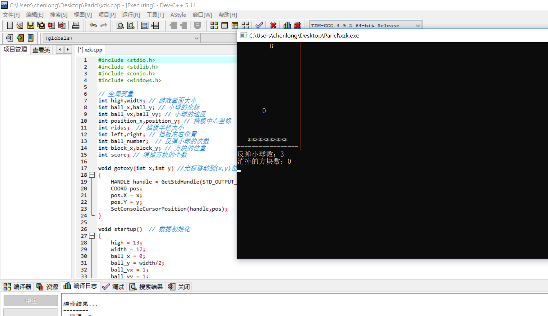Click the 关闭 bottom panel tab
This screenshot has width=548, height=316.
point(179,287)
